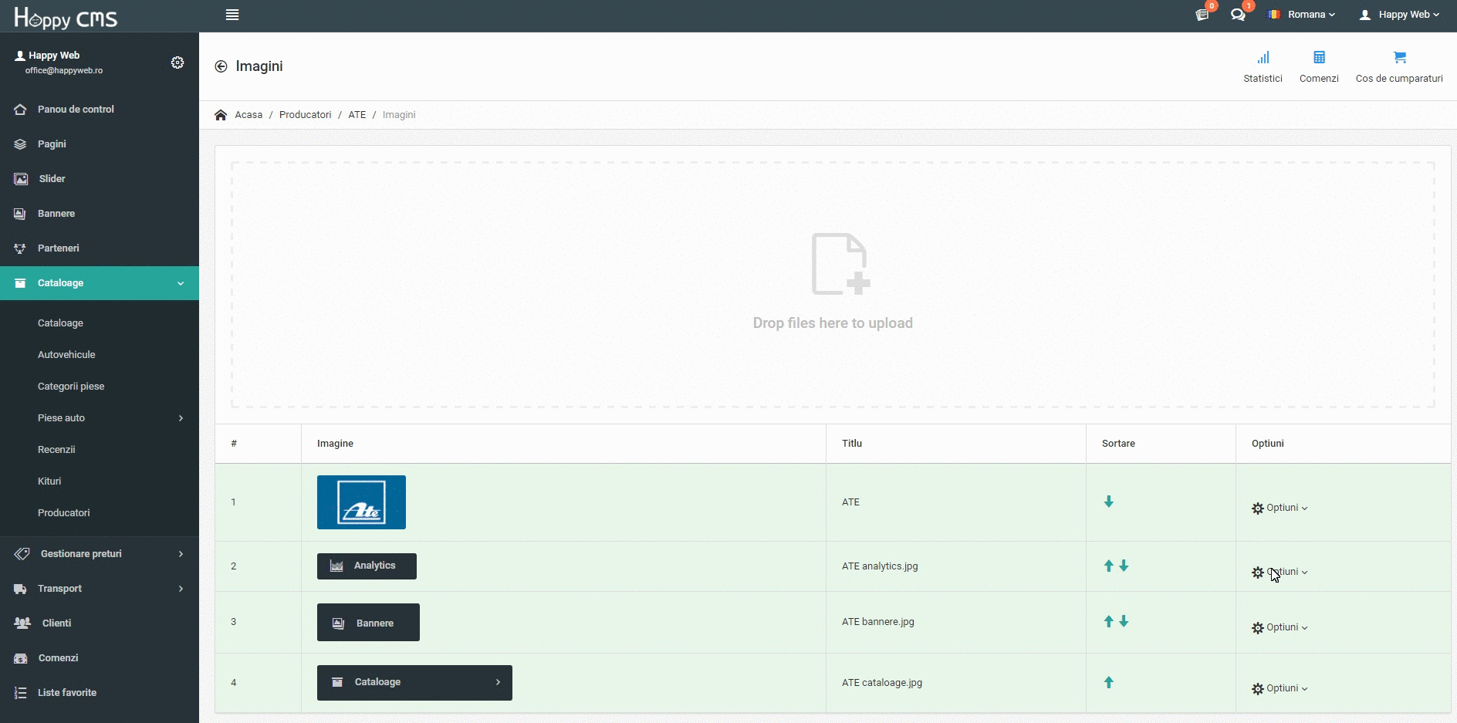
Task: Click office@happyweb.ro profile email
Action: (64, 71)
